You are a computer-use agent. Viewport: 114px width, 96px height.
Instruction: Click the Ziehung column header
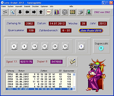click(10, 71)
